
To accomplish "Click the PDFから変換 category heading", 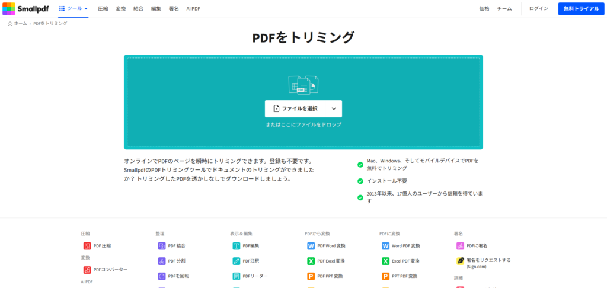I will [317, 234].
